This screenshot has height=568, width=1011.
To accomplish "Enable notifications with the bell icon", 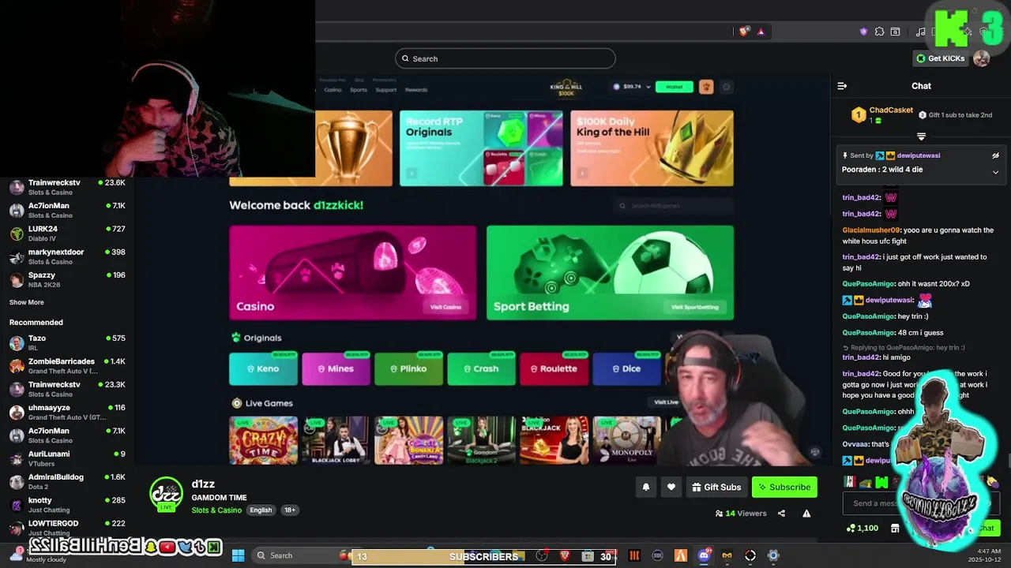I will tap(645, 488).
